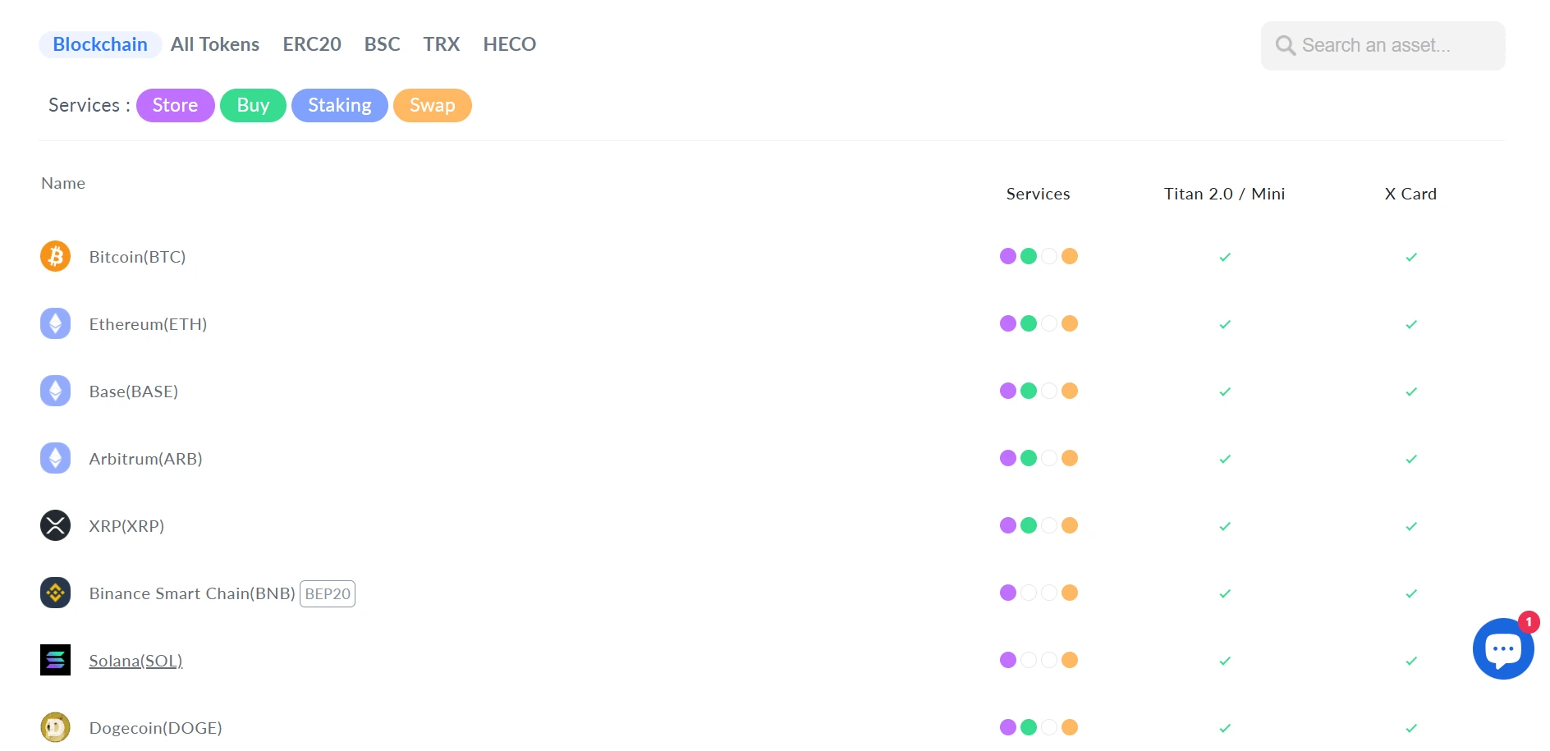Click the Titan 2.0 checkmark for Base
Screen dimensions: 1550x751
coord(1225,392)
